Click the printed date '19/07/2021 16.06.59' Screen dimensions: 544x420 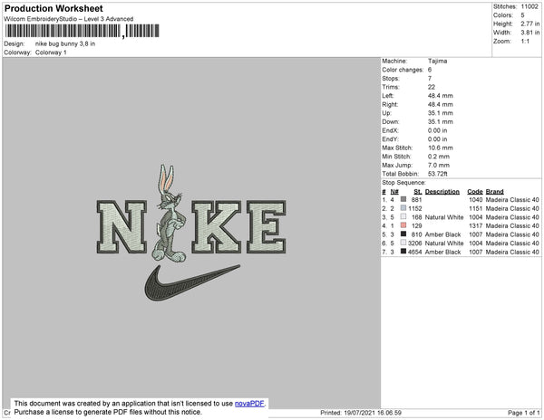[373, 413]
